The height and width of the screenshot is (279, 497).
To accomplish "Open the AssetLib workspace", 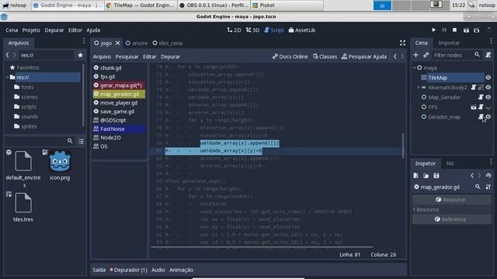I will 302,30.
